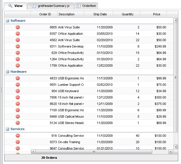Click the red icon beside order 954
The image size is (181, 164).
(x=17, y=91)
